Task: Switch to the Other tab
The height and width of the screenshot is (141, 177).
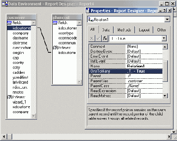Action: coord(161,30)
